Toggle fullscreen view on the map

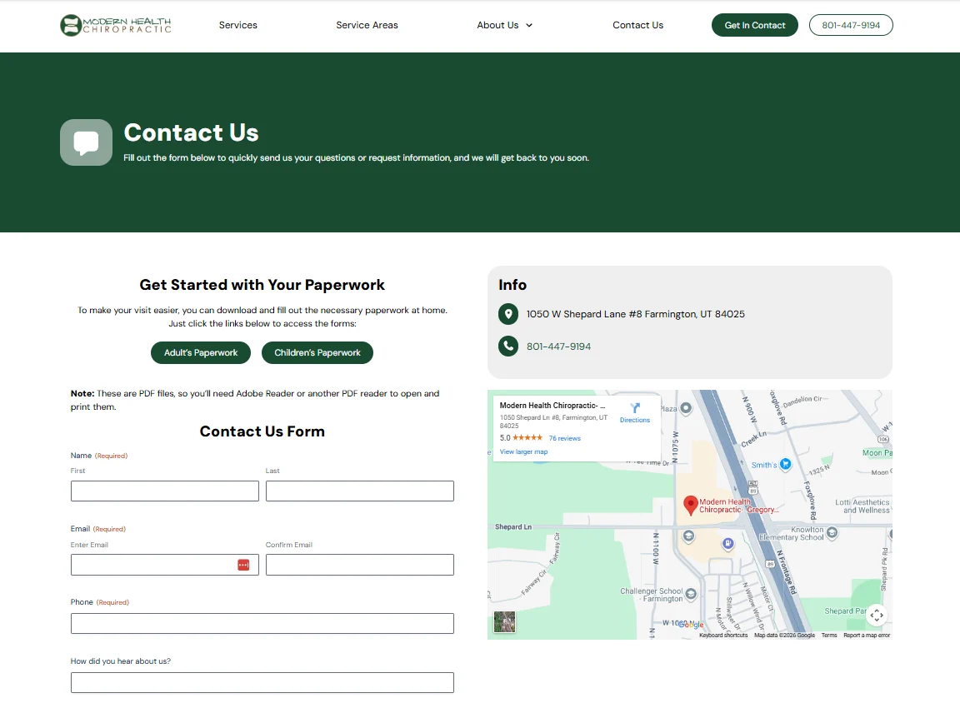tap(877, 616)
